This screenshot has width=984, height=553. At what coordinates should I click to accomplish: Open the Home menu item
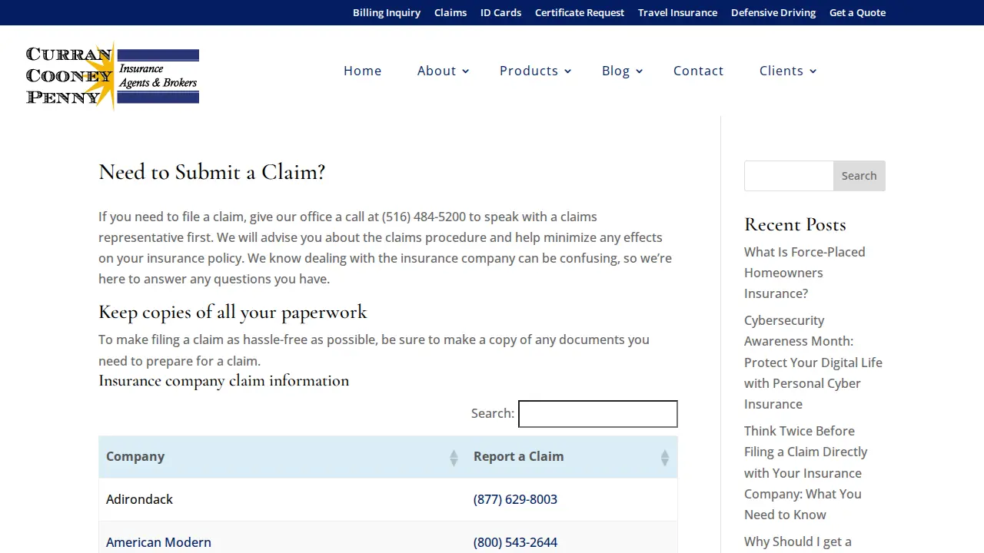coord(363,71)
